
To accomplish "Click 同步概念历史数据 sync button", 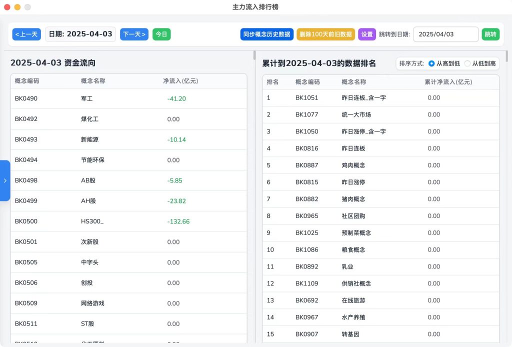I will [x=266, y=34].
